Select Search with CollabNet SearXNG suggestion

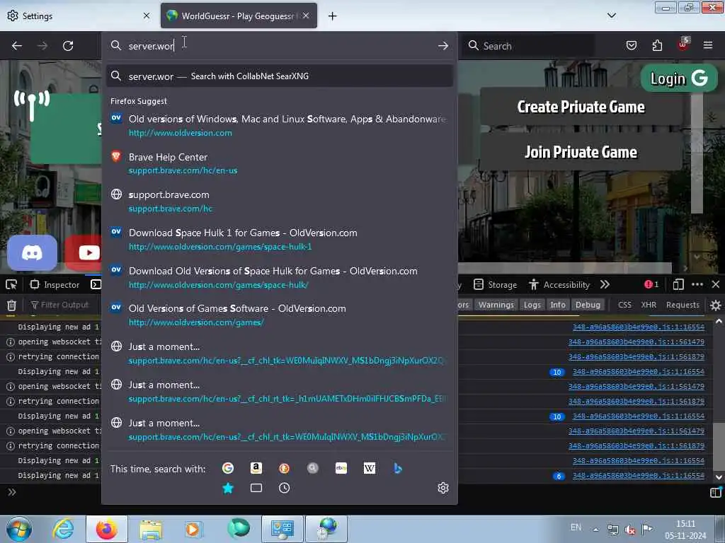(279, 76)
